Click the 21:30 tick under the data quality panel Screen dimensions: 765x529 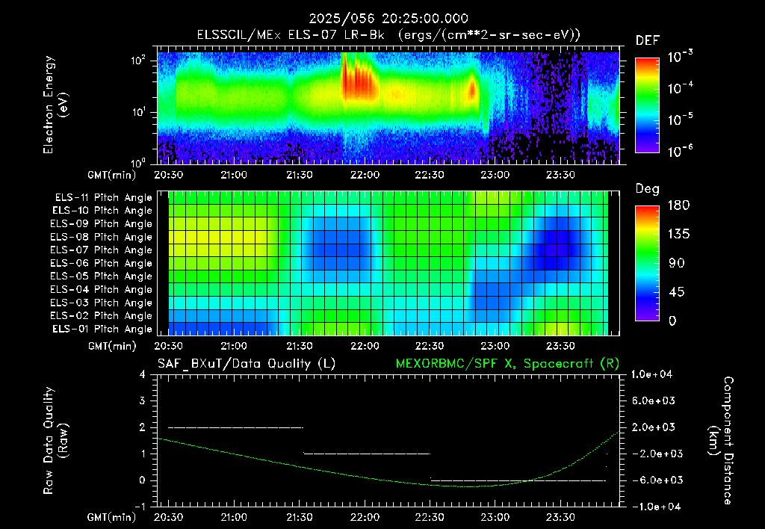coord(299,517)
